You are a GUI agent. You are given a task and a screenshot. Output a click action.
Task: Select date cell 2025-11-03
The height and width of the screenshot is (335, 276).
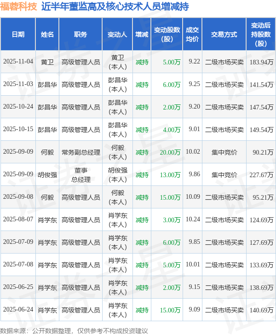(x=18, y=84)
